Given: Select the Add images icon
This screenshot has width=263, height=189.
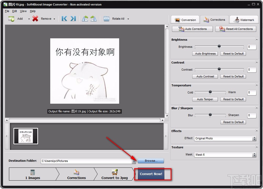Looking at the screenshot, I should [x=11, y=19].
